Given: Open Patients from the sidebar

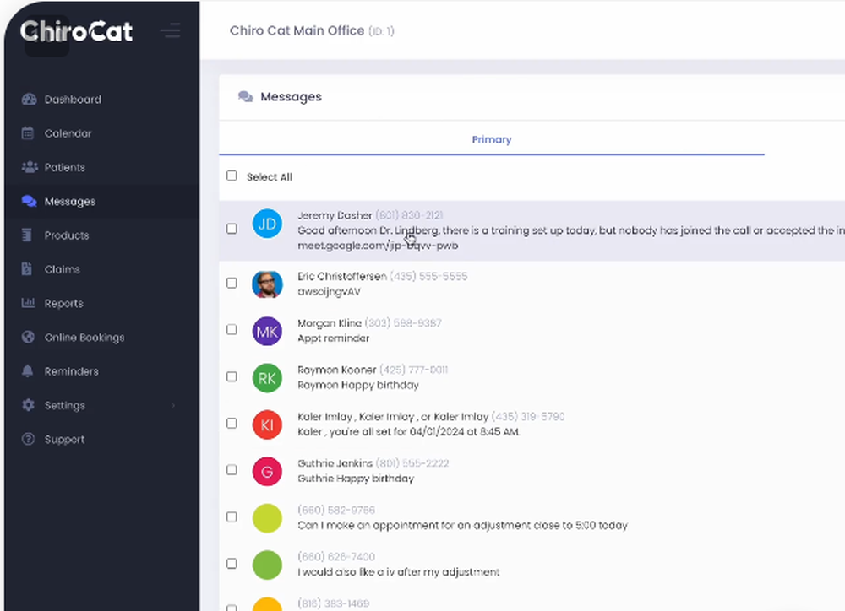Looking at the screenshot, I should pos(65,167).
